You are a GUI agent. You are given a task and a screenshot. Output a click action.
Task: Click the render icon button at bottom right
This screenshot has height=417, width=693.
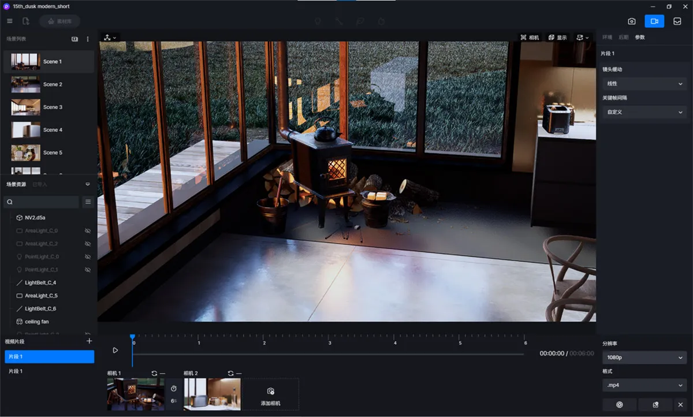pyautogui.click(x=620, y=405)
